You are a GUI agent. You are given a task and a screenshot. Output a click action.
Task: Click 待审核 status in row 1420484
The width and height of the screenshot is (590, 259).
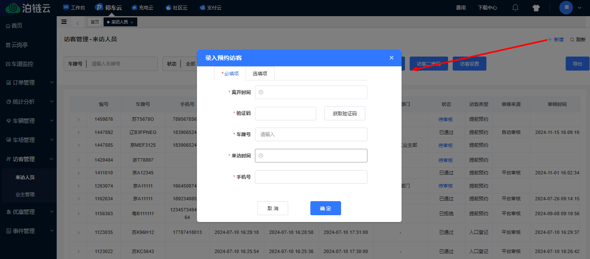tap(446, 160)
